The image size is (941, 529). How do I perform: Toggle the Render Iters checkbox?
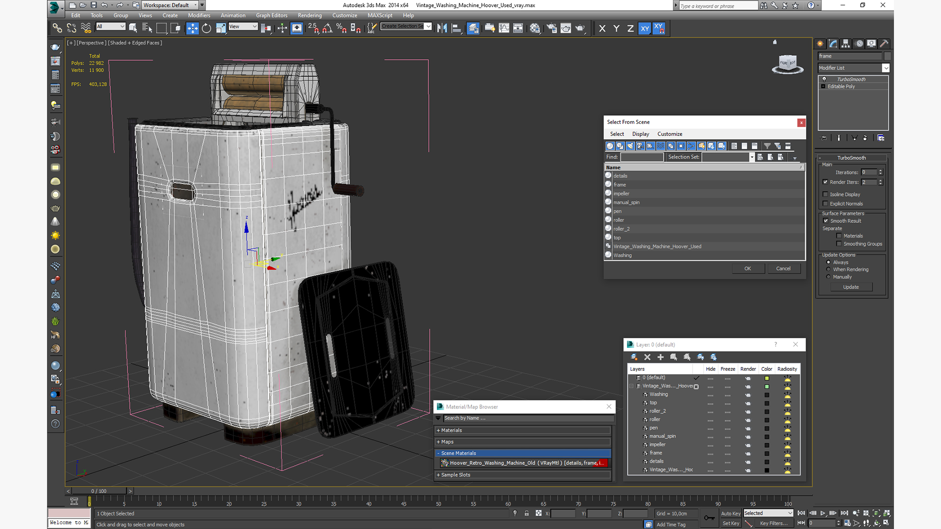tap(825, 182)
